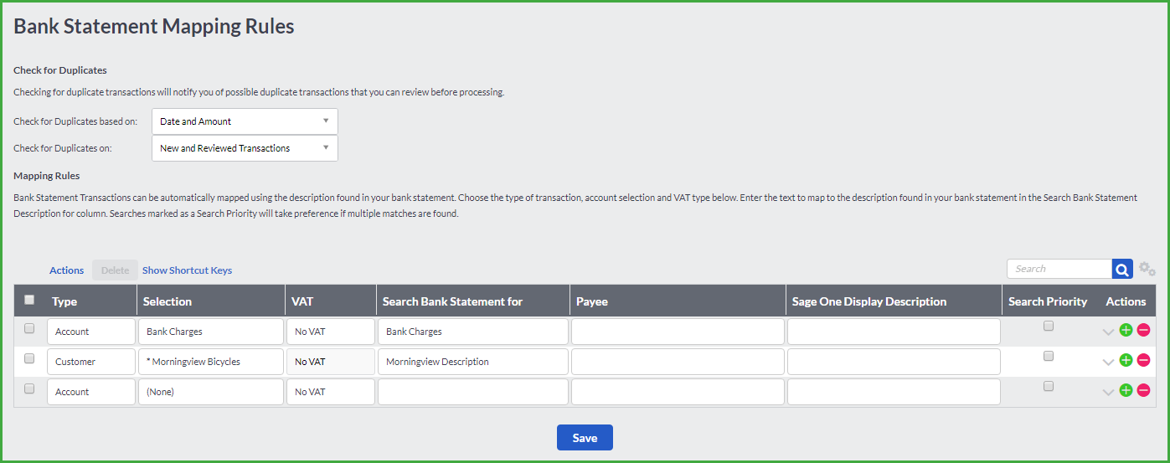Click Payee field in Morningview row
Image resolution: width=1170 pixels, height=463 pixels.
point(678,362)
